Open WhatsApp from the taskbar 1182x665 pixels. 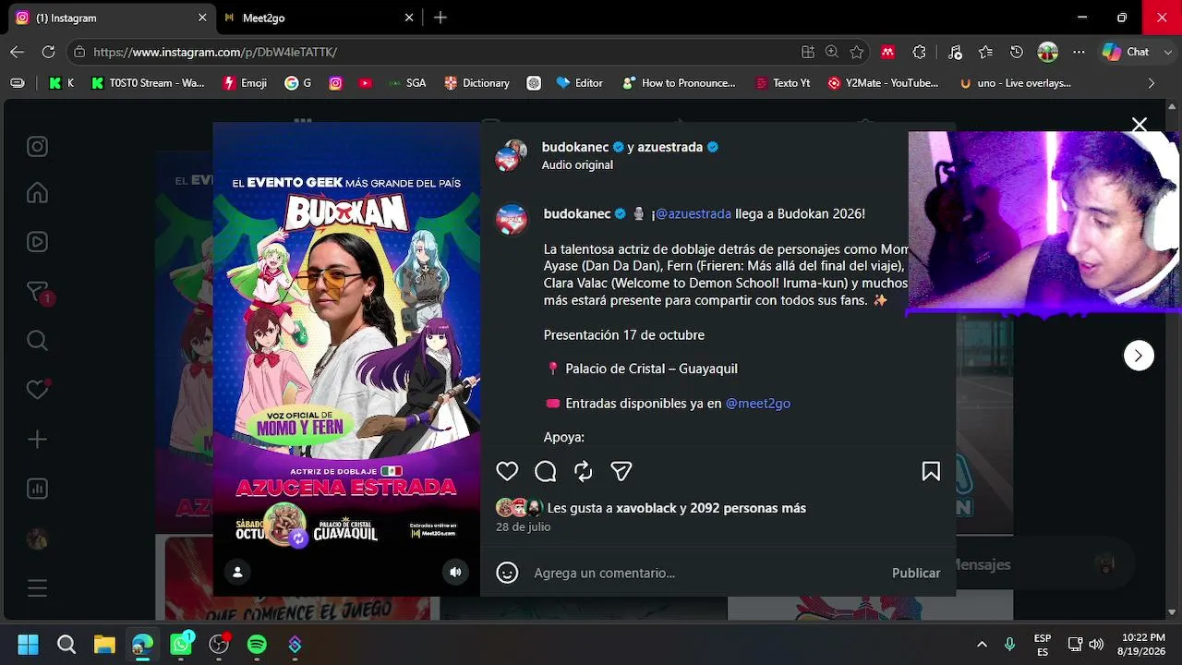[x=181, y=644]
